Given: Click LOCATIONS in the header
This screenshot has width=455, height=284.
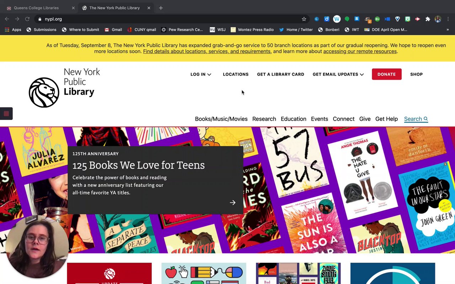Looking at the screenshot, I should pos(236,74).
